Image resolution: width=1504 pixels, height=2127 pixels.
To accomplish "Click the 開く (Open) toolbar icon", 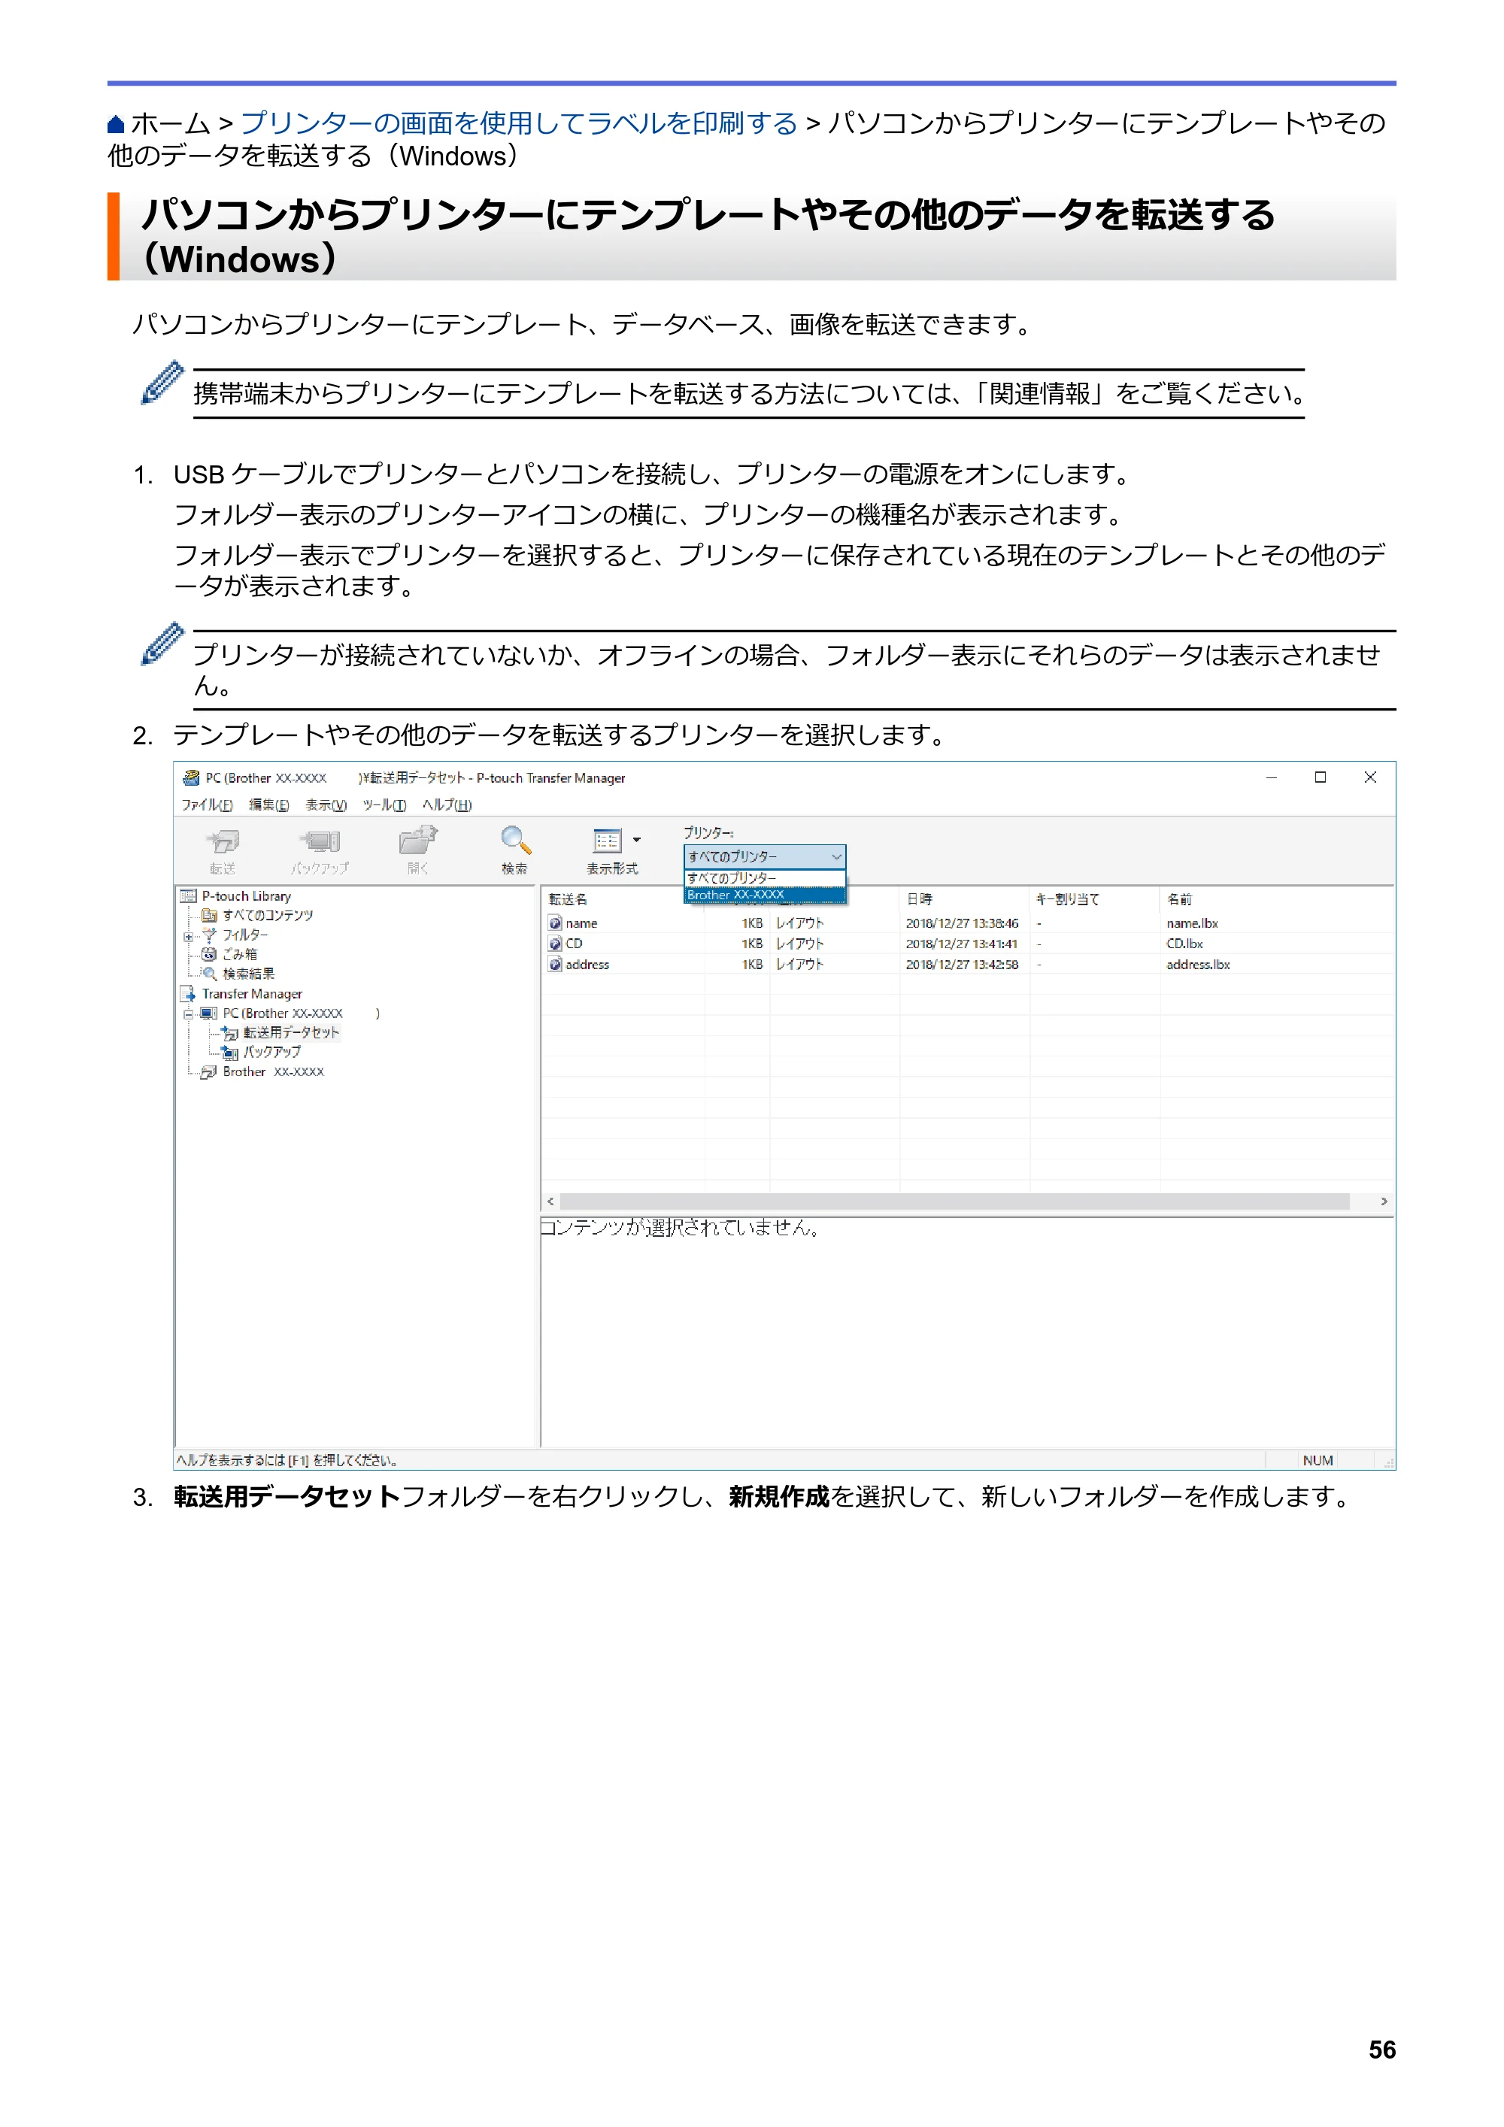I will click(418, 841).
